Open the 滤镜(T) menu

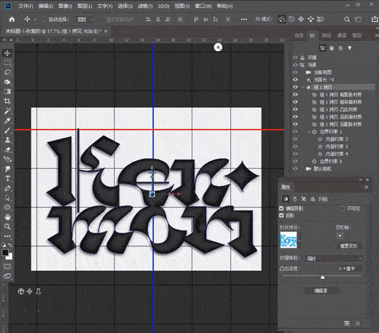pos(145,6)
